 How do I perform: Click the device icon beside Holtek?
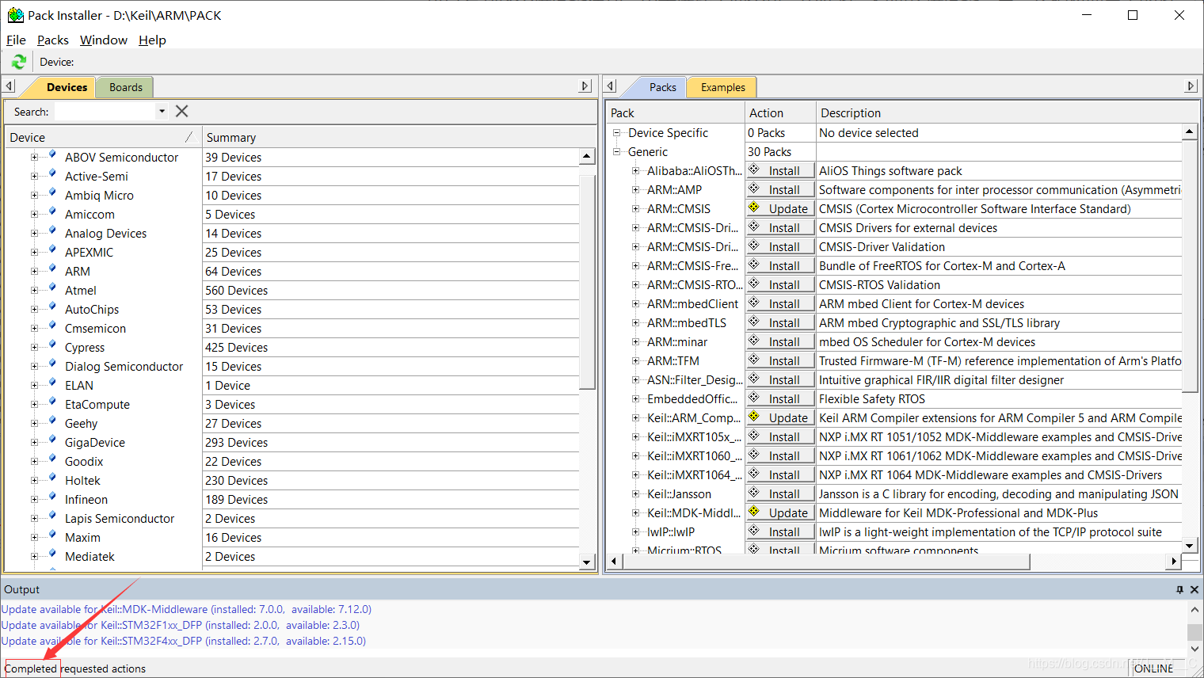pos(52,478)
